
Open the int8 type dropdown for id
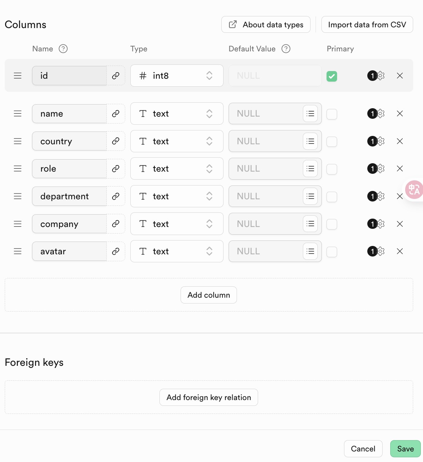pyautogui.click(x=177, y=76)
